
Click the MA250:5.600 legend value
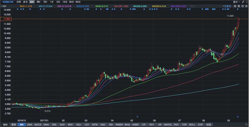coord(140,6)
